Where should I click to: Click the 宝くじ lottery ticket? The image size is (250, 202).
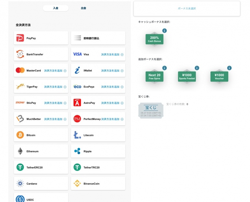pyautogui.click(x=151, y=110)
